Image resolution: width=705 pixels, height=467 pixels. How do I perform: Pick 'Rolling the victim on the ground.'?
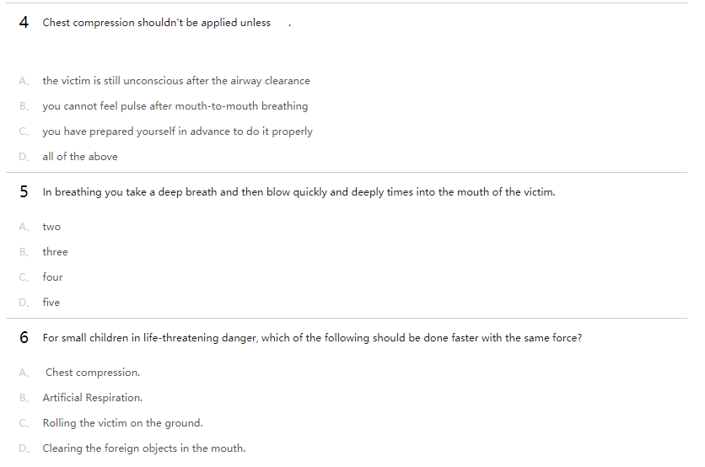tap(122, 423)
